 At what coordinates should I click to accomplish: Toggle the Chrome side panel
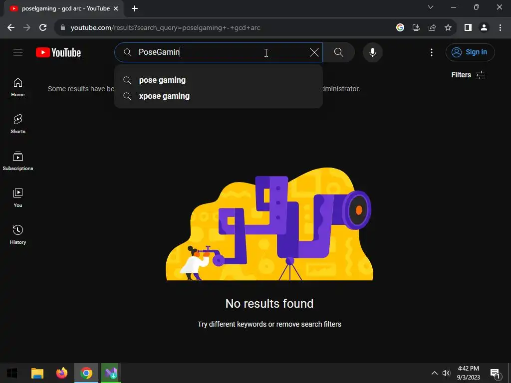coord(468,28)
